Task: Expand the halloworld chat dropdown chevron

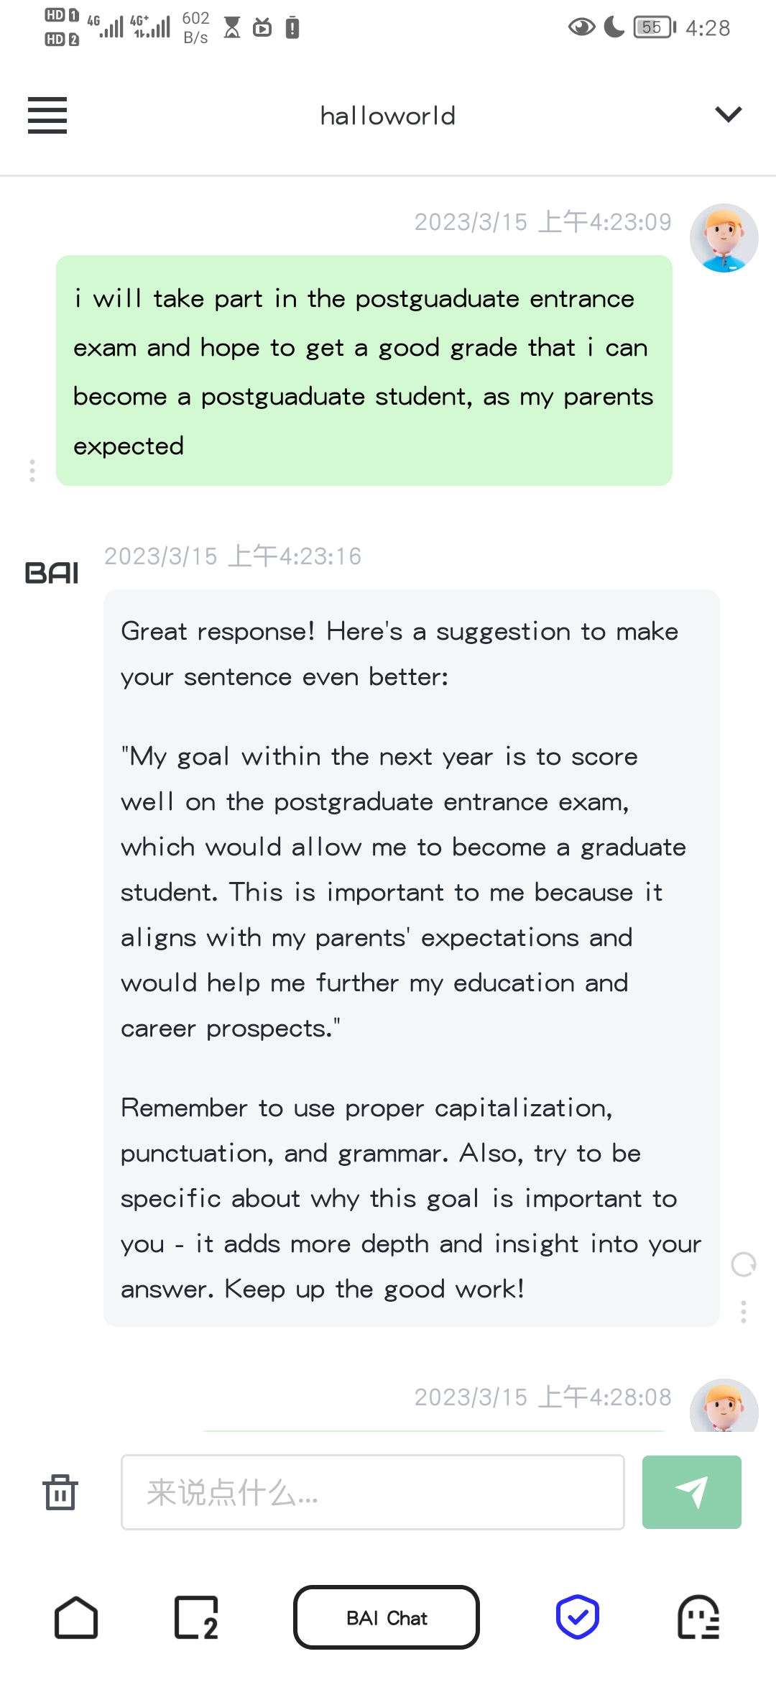Action: 728,114
